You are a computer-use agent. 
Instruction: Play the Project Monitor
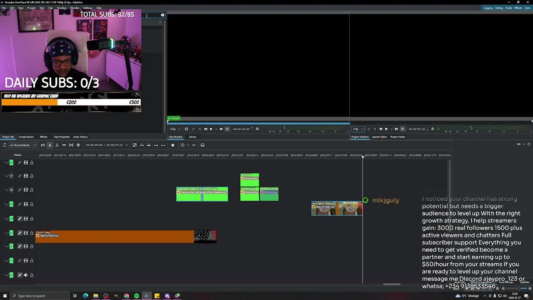tap(386, 129)
